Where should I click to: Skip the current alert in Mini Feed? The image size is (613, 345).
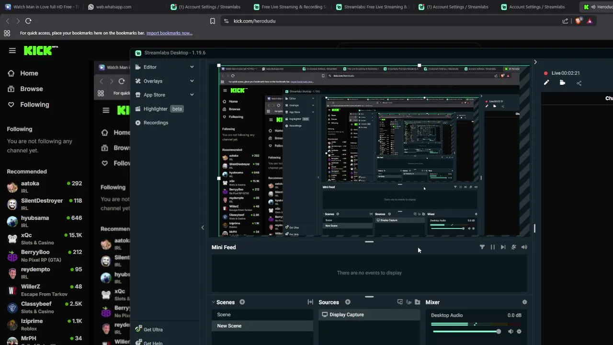coord(503,247)
